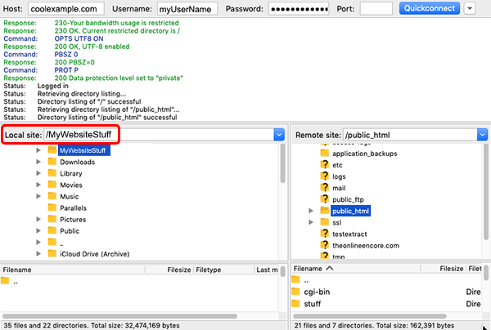Expand the iCloud Drive (Archive) node
This screenshot has width=491, height=330.
pos(38,254)
